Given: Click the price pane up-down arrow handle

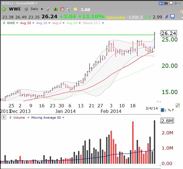Looking at the screenshot, I should pyautogui.click(x=4, y=23).
